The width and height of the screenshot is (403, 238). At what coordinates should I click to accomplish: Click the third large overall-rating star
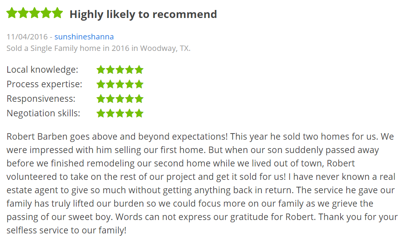point(35,13)
